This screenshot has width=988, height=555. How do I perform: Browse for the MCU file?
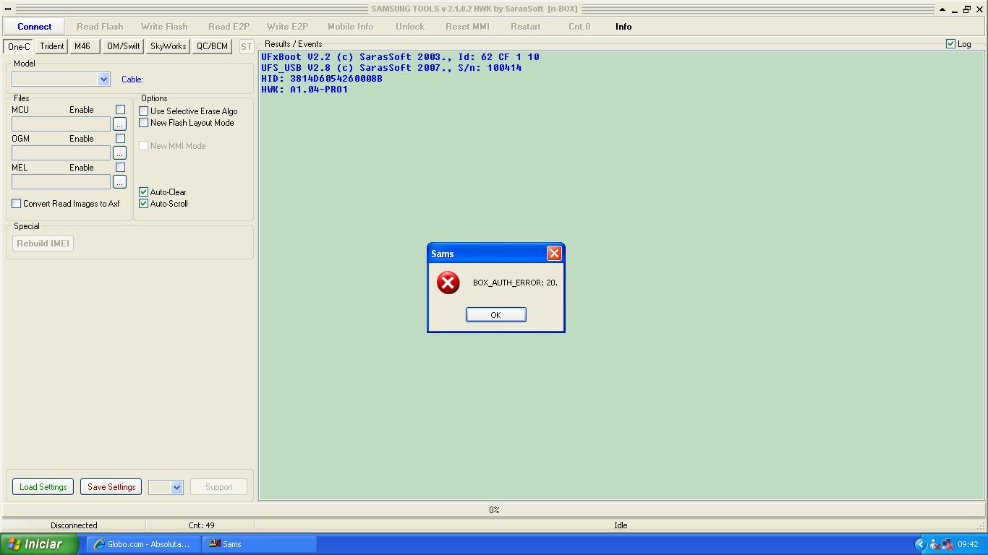119,124
